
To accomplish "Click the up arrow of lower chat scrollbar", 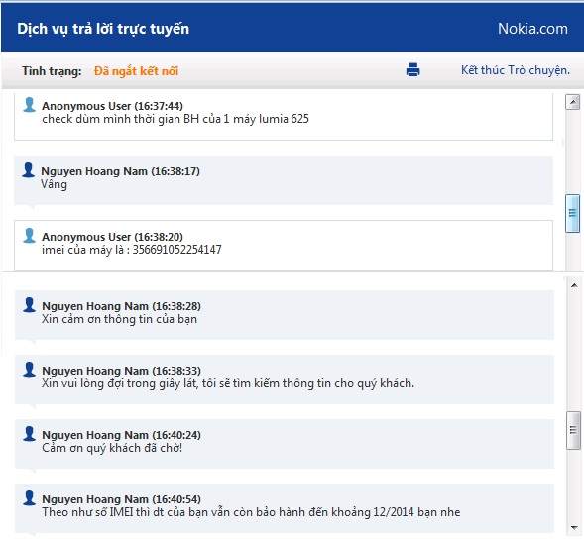I will (574, 285).
